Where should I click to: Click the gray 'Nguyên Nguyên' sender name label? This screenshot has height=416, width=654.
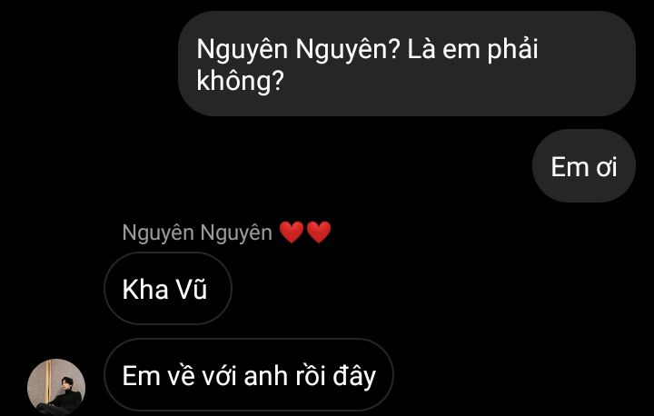coord(197,233)
